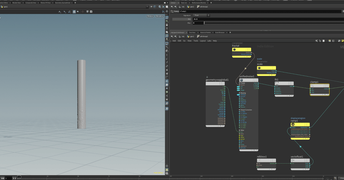The height and width of the screenshot is (180, 344).
Task: Open the No cam camera dropdown
Action: tap(160, 16)
